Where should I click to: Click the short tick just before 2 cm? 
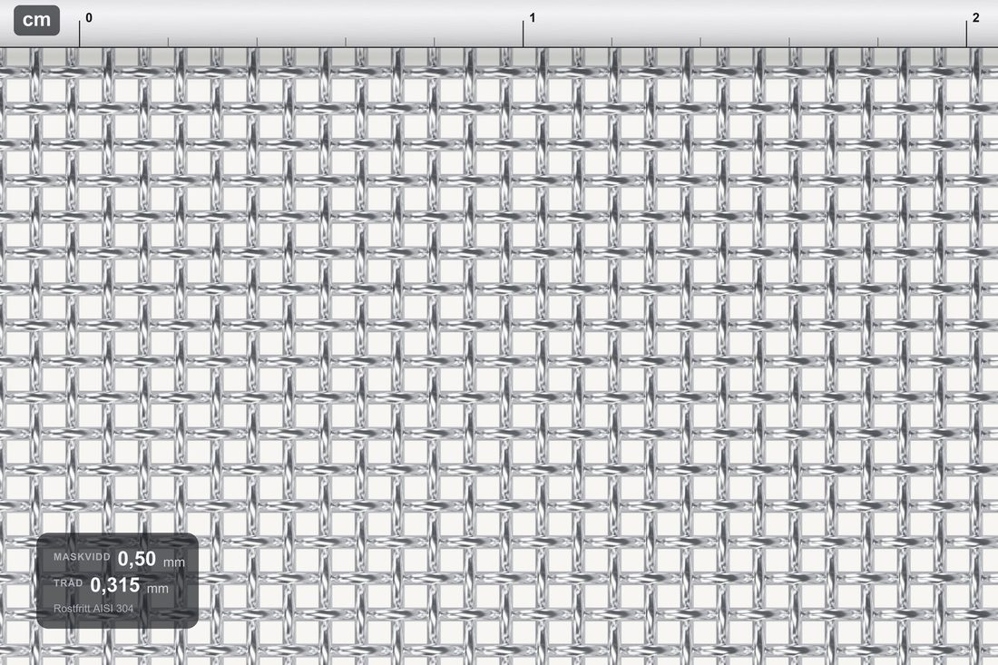877,42
